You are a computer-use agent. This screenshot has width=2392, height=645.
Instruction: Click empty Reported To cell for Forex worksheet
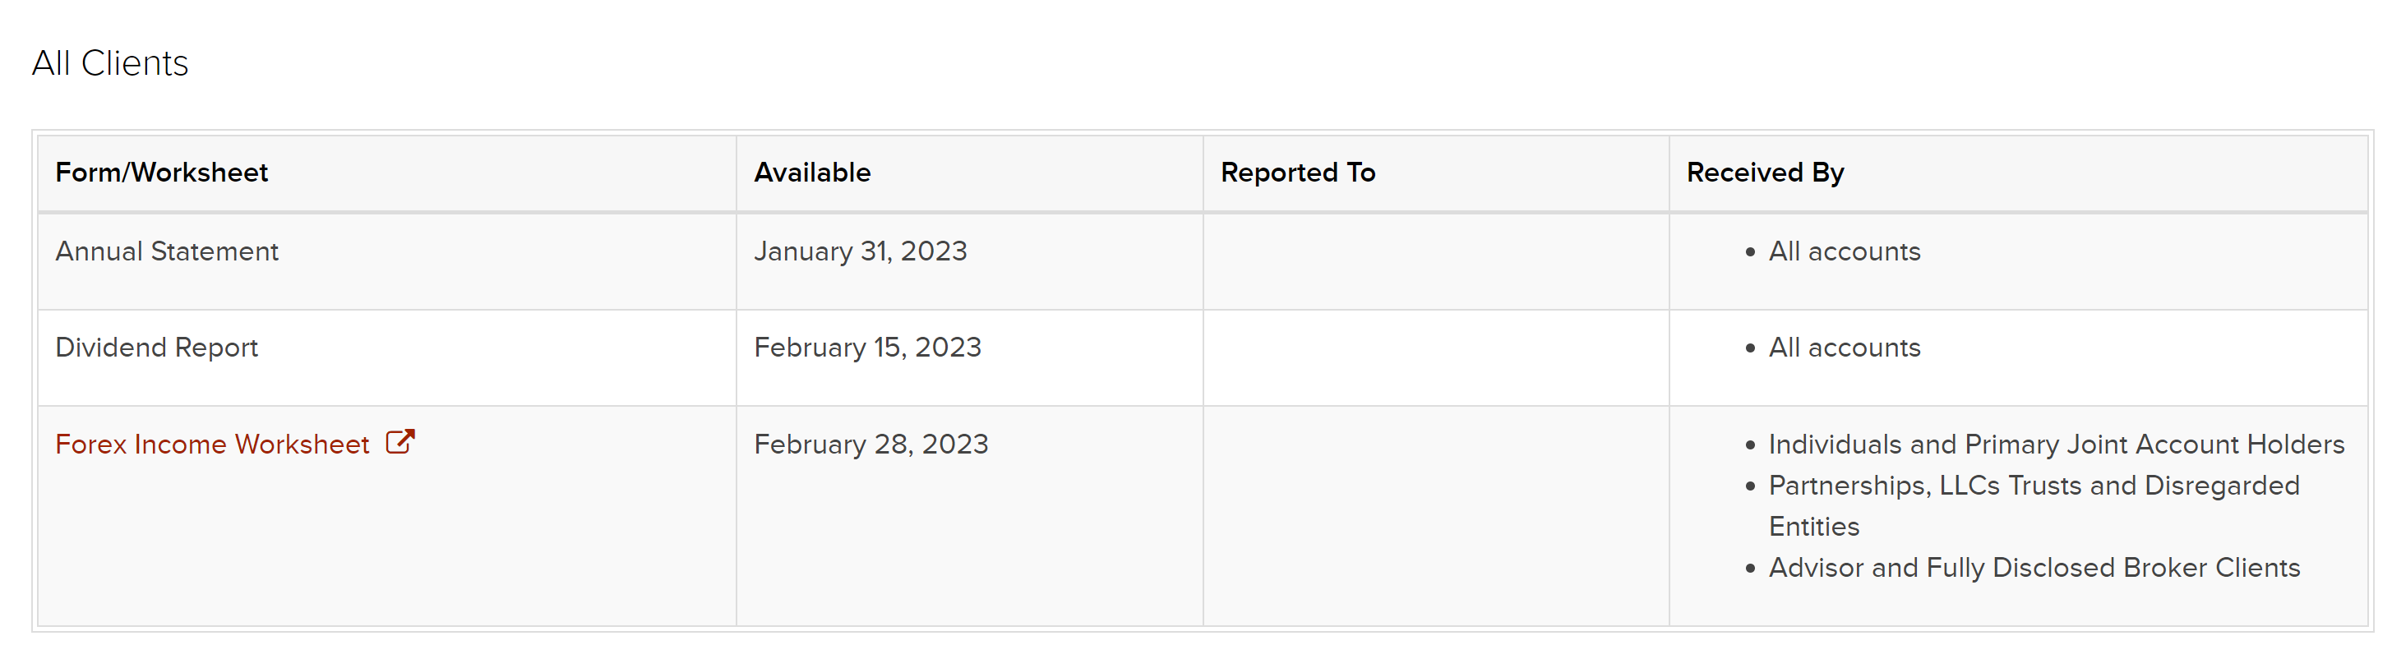(1435, 516)
